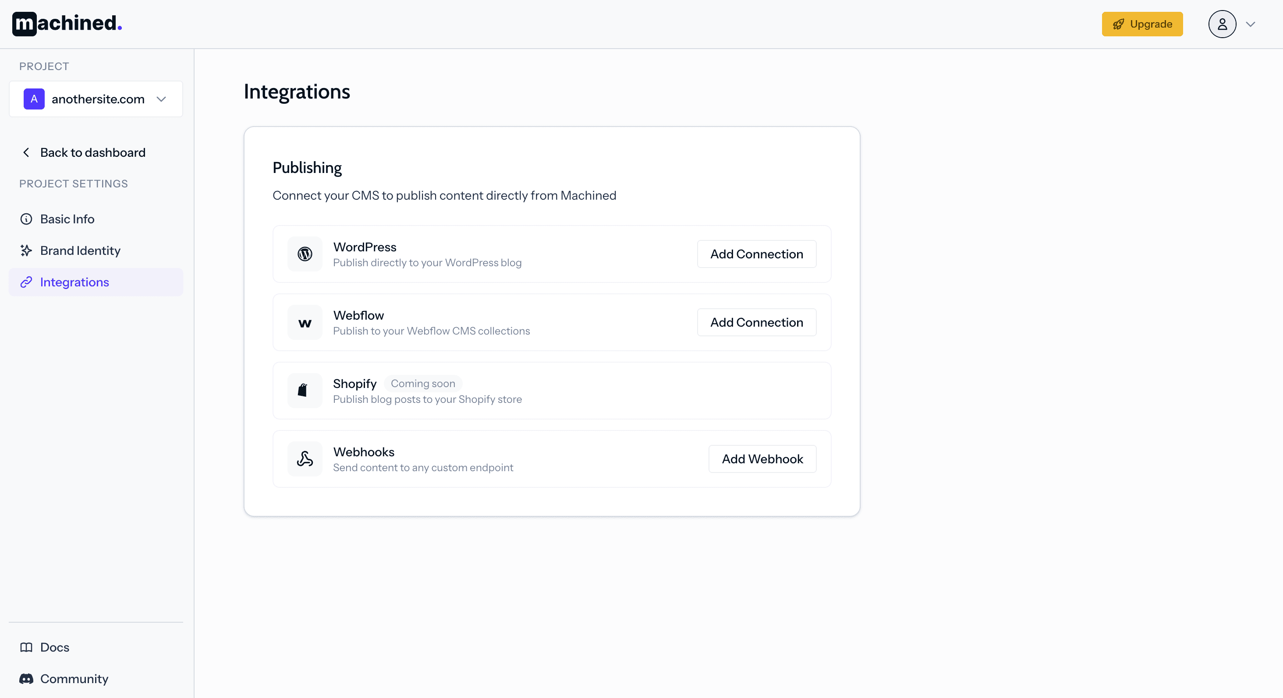Click the Shopify bag icon
Screen dimensions: 1283x698
tap(304, 390)
